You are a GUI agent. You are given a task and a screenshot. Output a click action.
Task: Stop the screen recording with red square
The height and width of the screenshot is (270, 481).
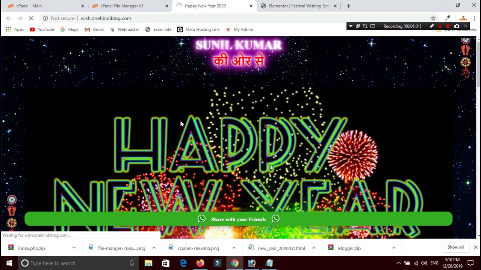448,26
